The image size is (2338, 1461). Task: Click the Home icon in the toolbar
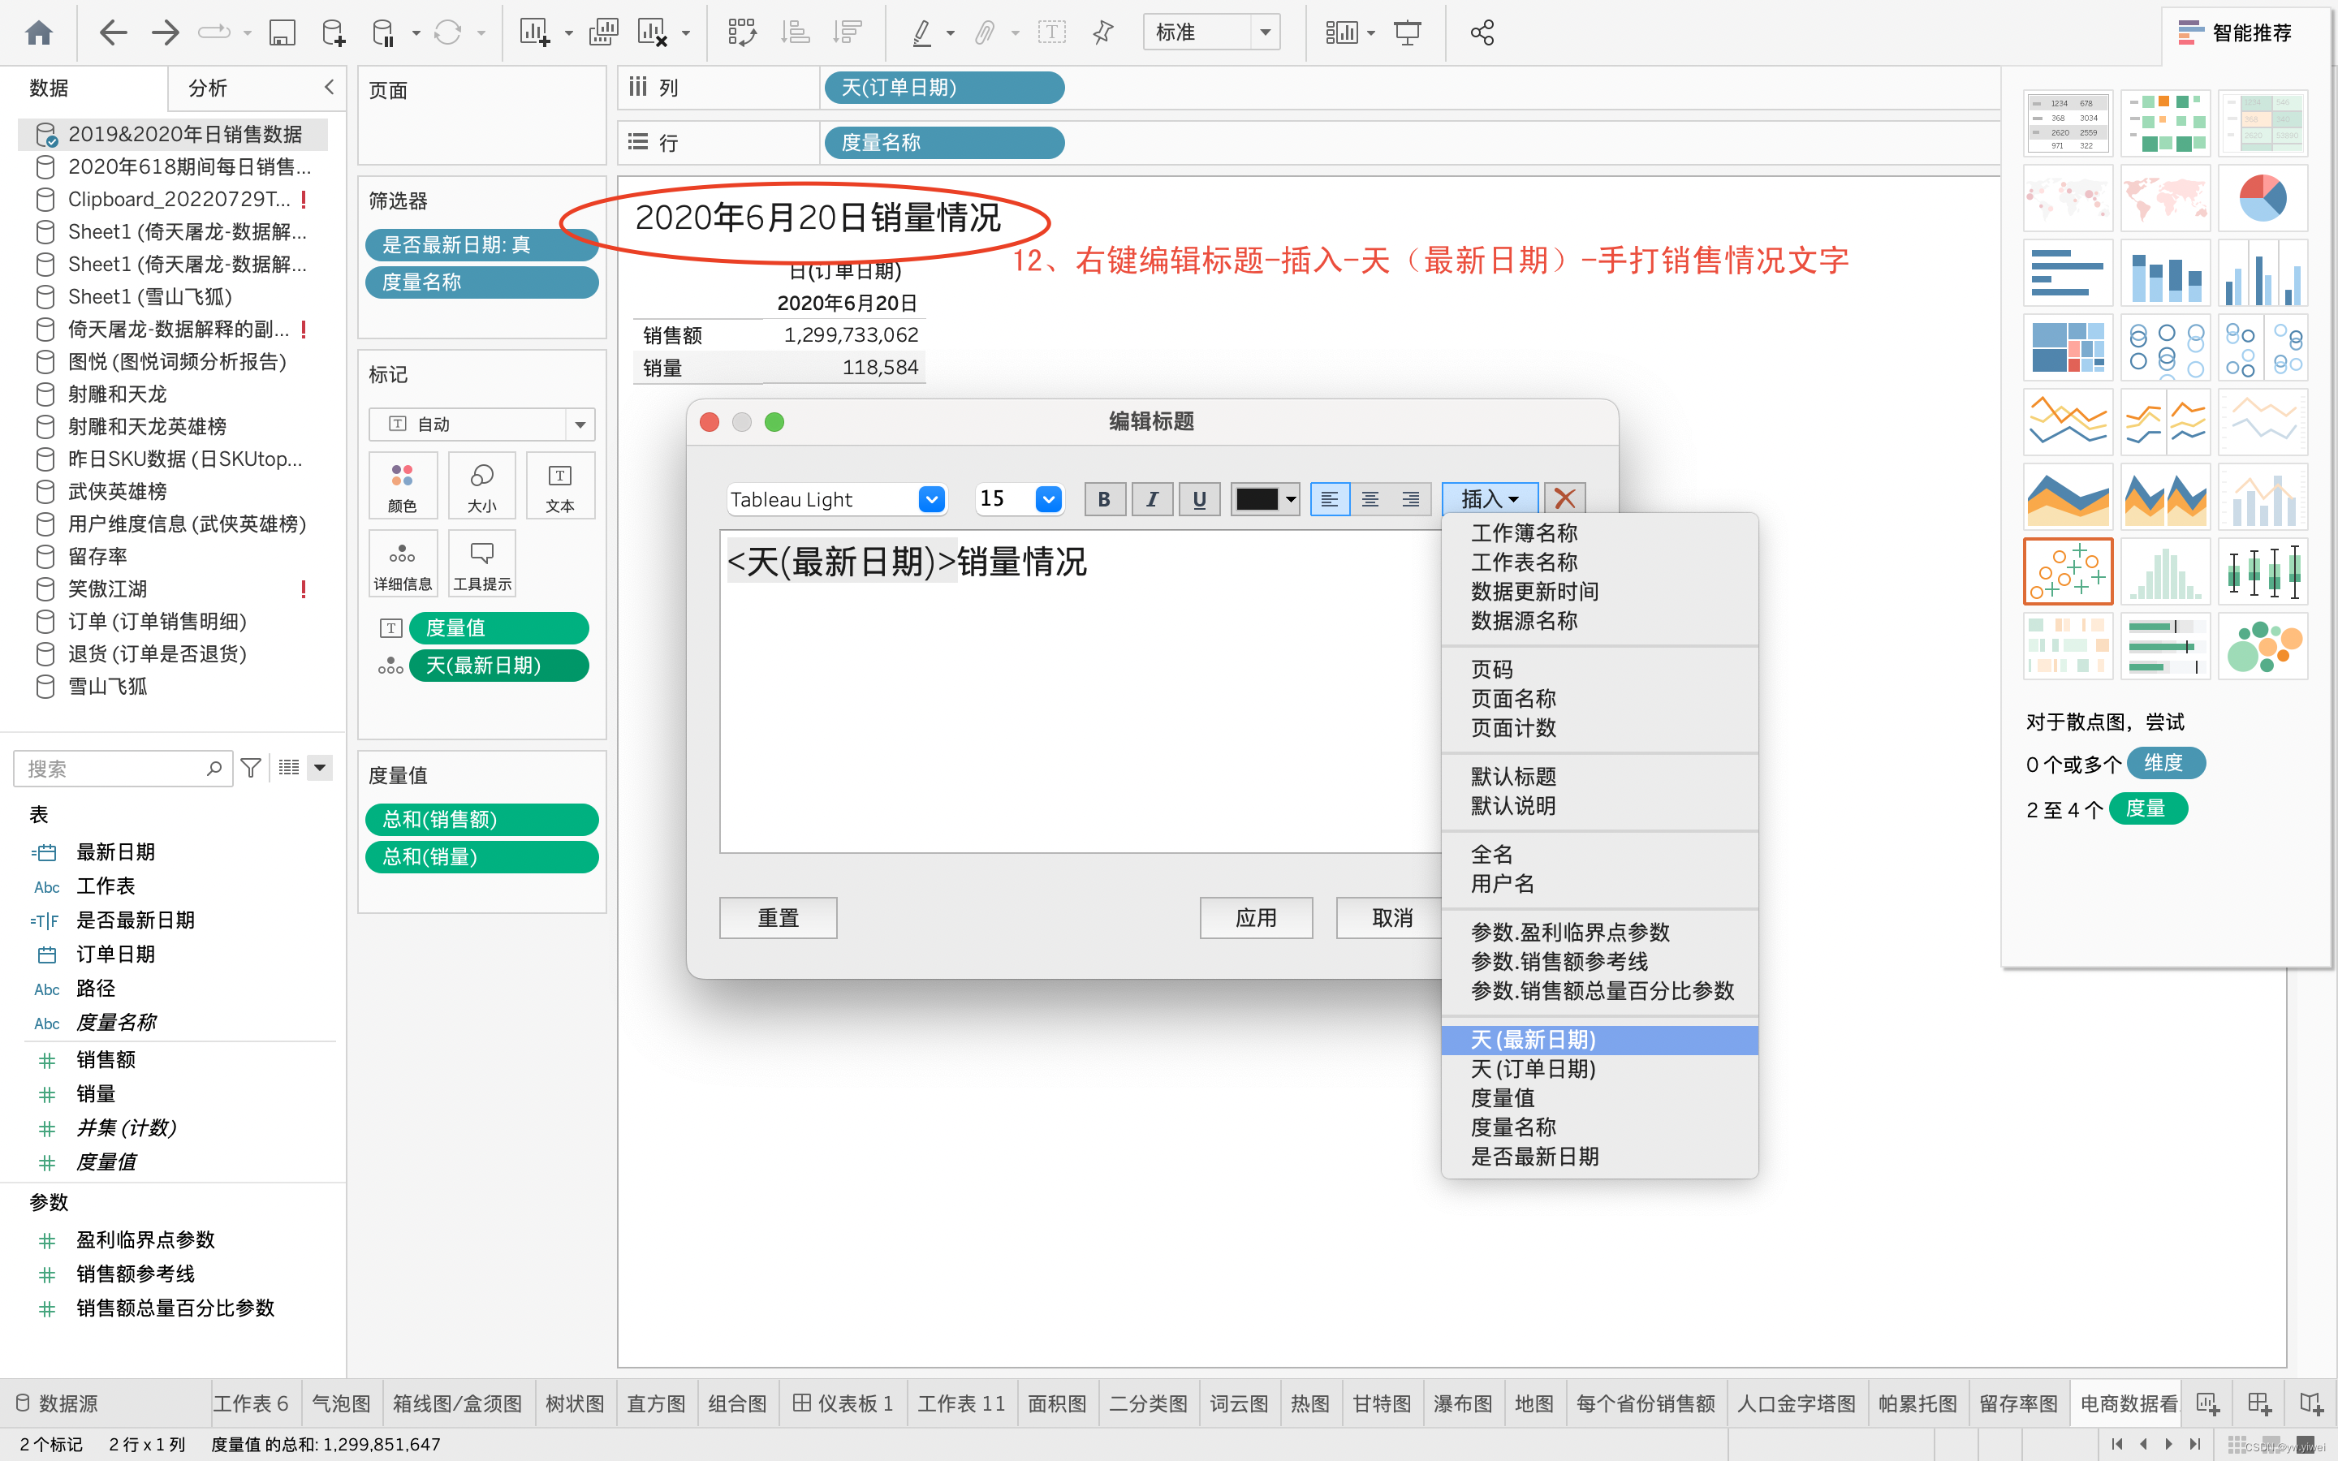pyautogui.click(x=39, y=32)
